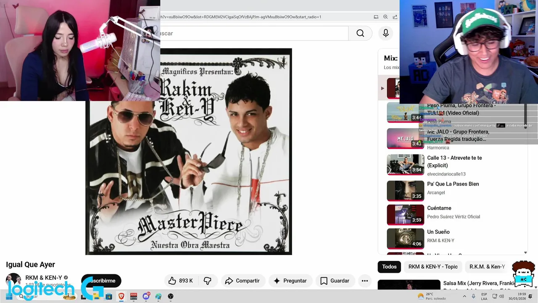Dislike the video thumbs down button

pyautogui.click(x=208, y=281)
